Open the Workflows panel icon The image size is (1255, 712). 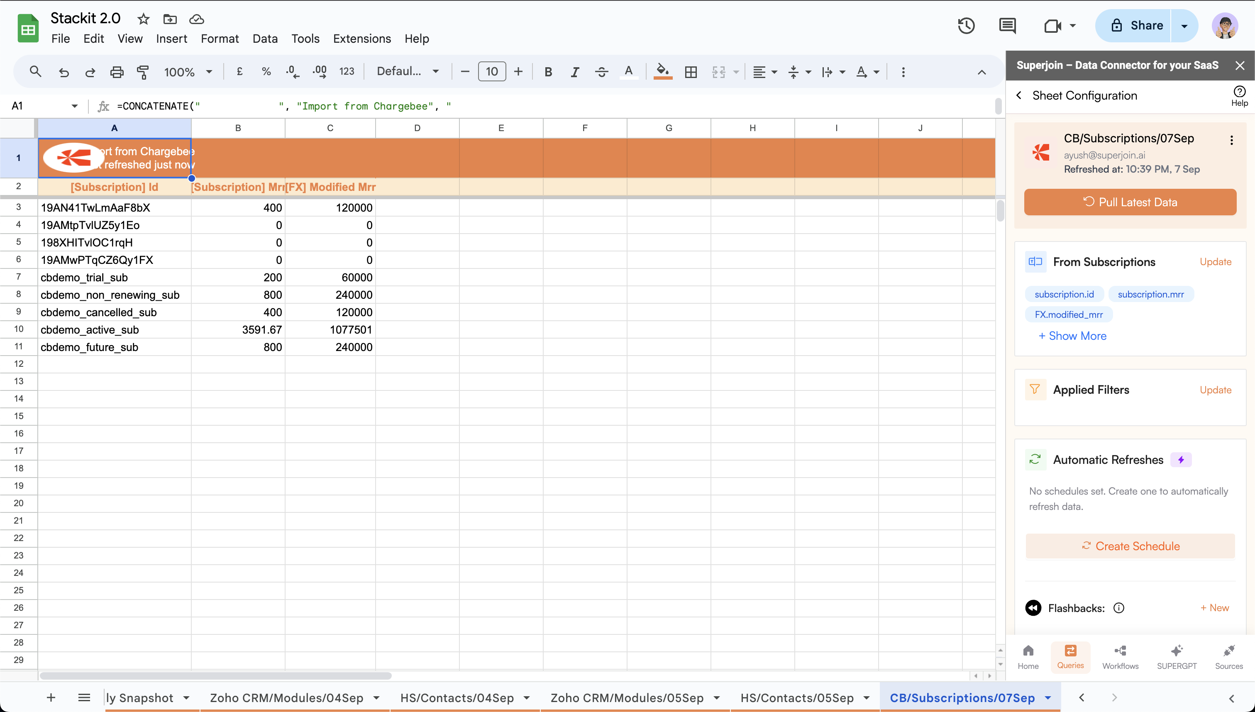(1120, 656)
